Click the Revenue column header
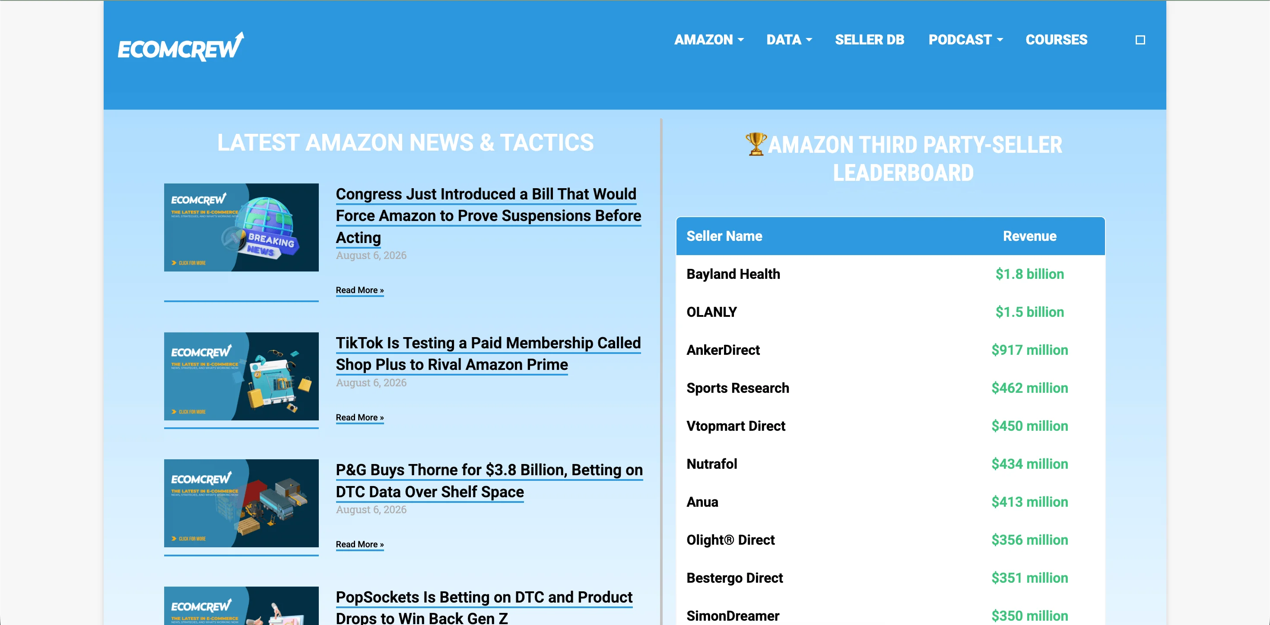This screenshot has height=625, width=1270. [1029, 236]
